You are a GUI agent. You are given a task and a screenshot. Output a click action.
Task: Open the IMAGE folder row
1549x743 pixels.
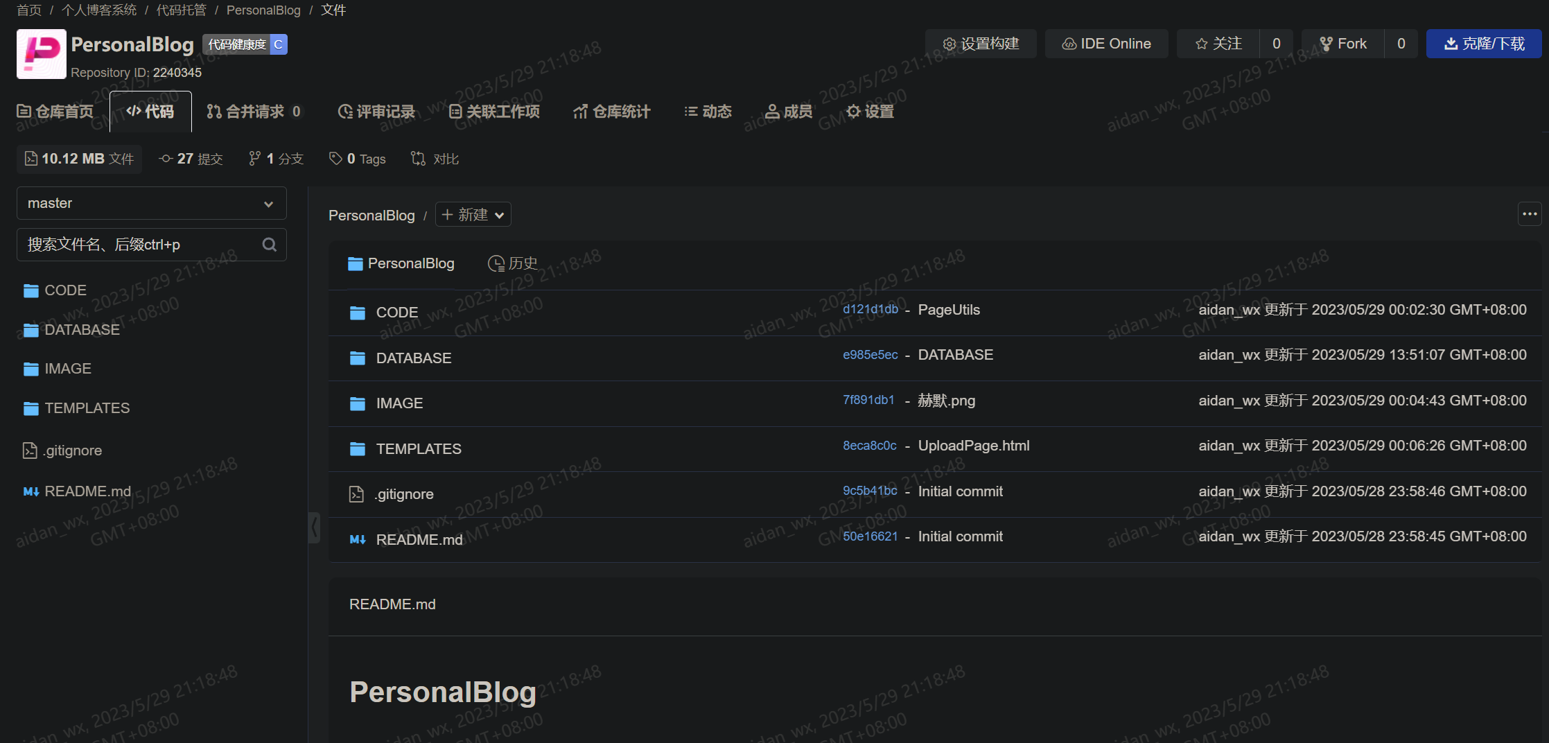click(936, 403)
